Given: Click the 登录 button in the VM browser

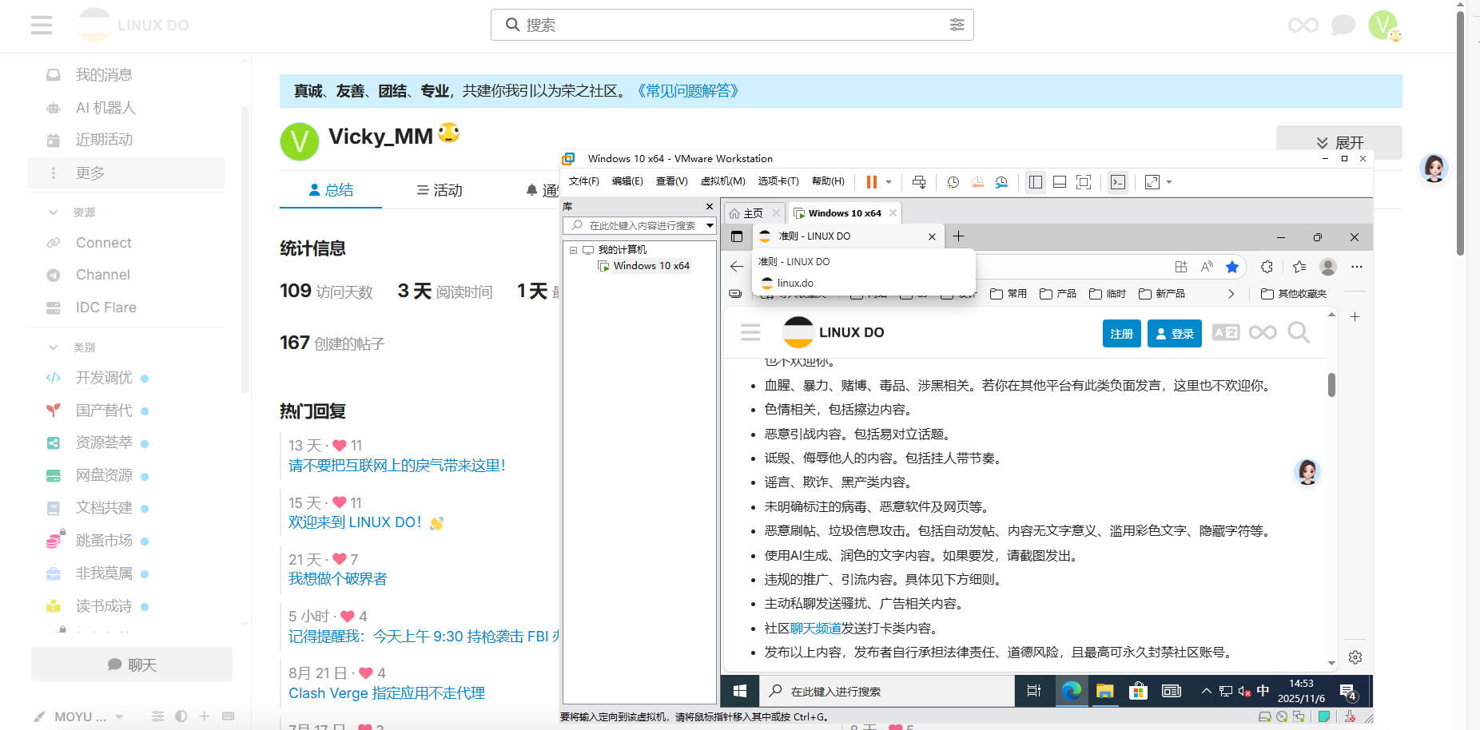Looking at the screenshot, I should 1175,333.
